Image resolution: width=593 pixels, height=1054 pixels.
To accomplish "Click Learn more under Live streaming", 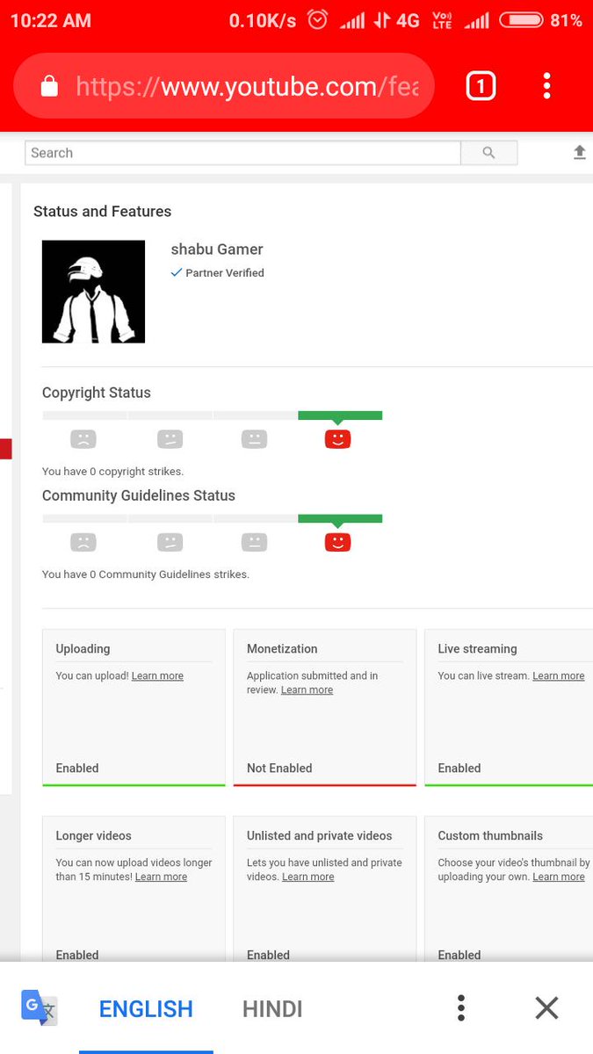I will click(x=558, y=676).
